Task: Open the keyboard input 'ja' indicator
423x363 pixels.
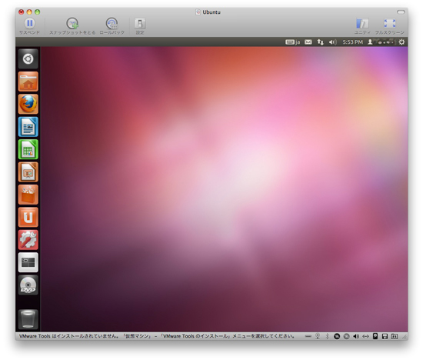Action: click(x=293, y=42)
